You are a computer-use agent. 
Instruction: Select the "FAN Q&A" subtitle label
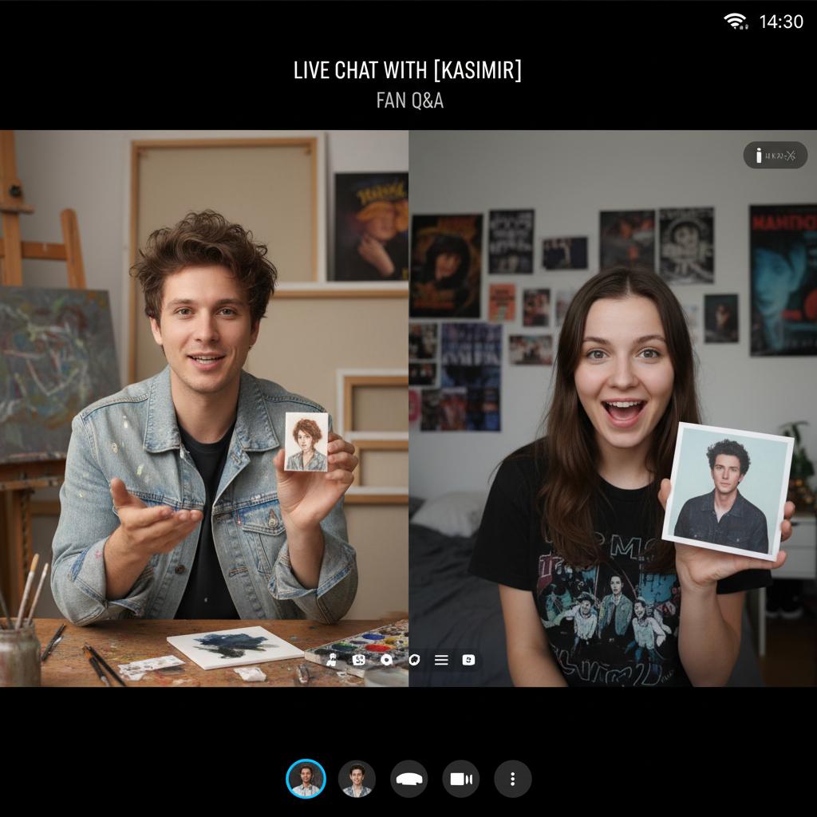pyautogui.click(x=409, y=101)
